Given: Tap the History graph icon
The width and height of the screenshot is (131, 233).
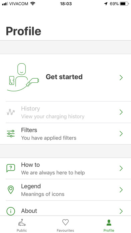Looking at the screenshot, I should [x=11, y=112].
